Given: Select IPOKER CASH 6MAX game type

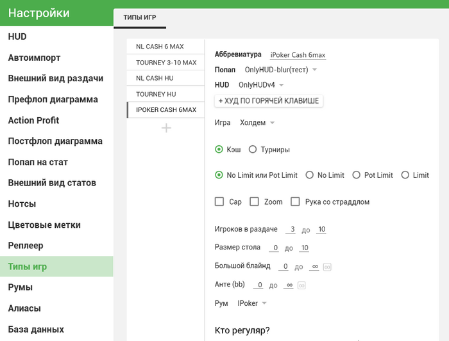Looking at the screenshot, I should [165, 109].
